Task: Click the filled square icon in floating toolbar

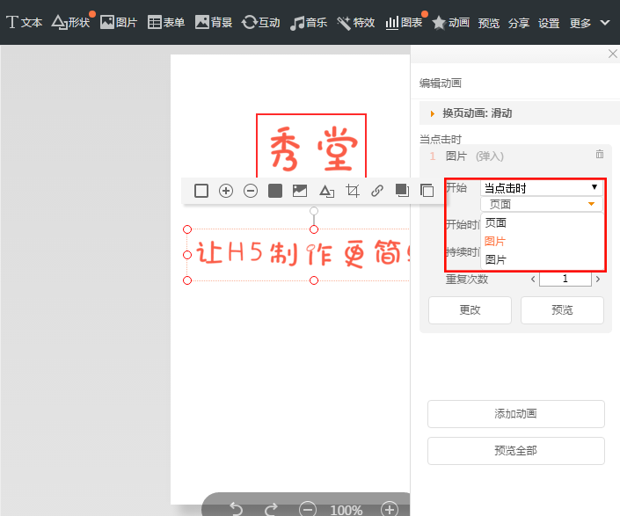Action: coord(275,191)
